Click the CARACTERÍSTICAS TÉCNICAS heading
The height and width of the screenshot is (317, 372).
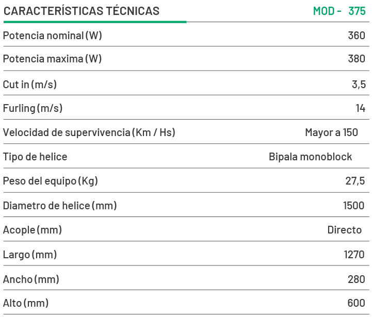click(82, 11)
